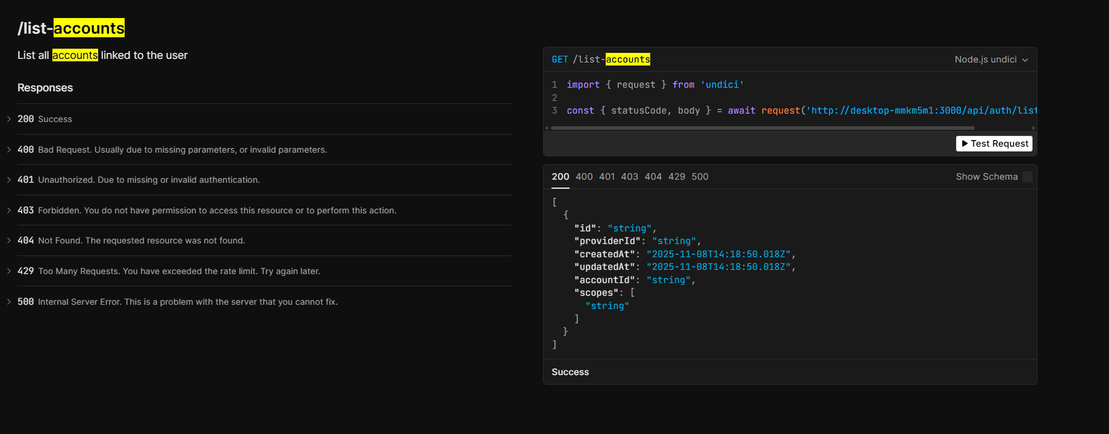Open the 404 response example tab
1109x434 pixels.
point(653,177)
